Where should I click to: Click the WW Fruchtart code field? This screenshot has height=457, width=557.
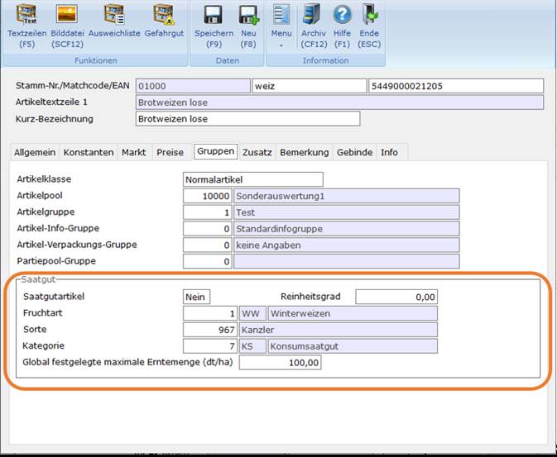coord(252,313)
